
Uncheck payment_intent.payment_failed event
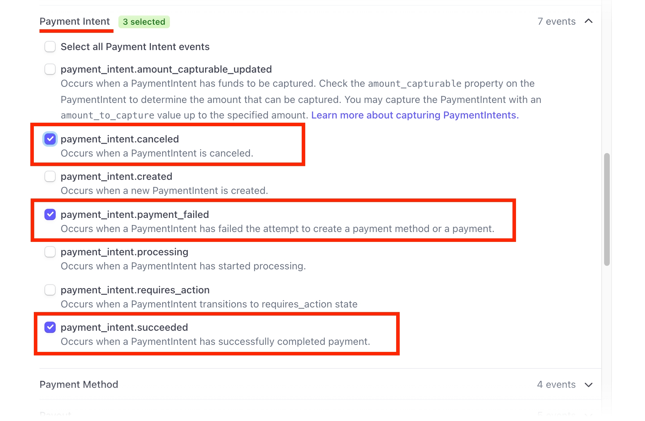[x=50, y=214]
